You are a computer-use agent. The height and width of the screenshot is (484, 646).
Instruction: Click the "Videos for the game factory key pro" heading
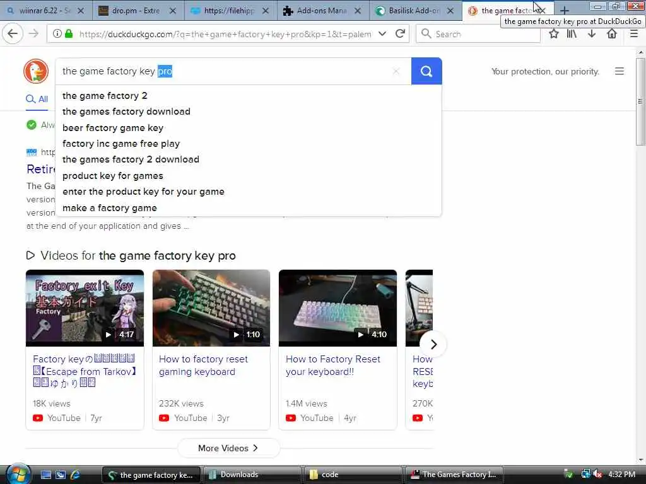138,256
